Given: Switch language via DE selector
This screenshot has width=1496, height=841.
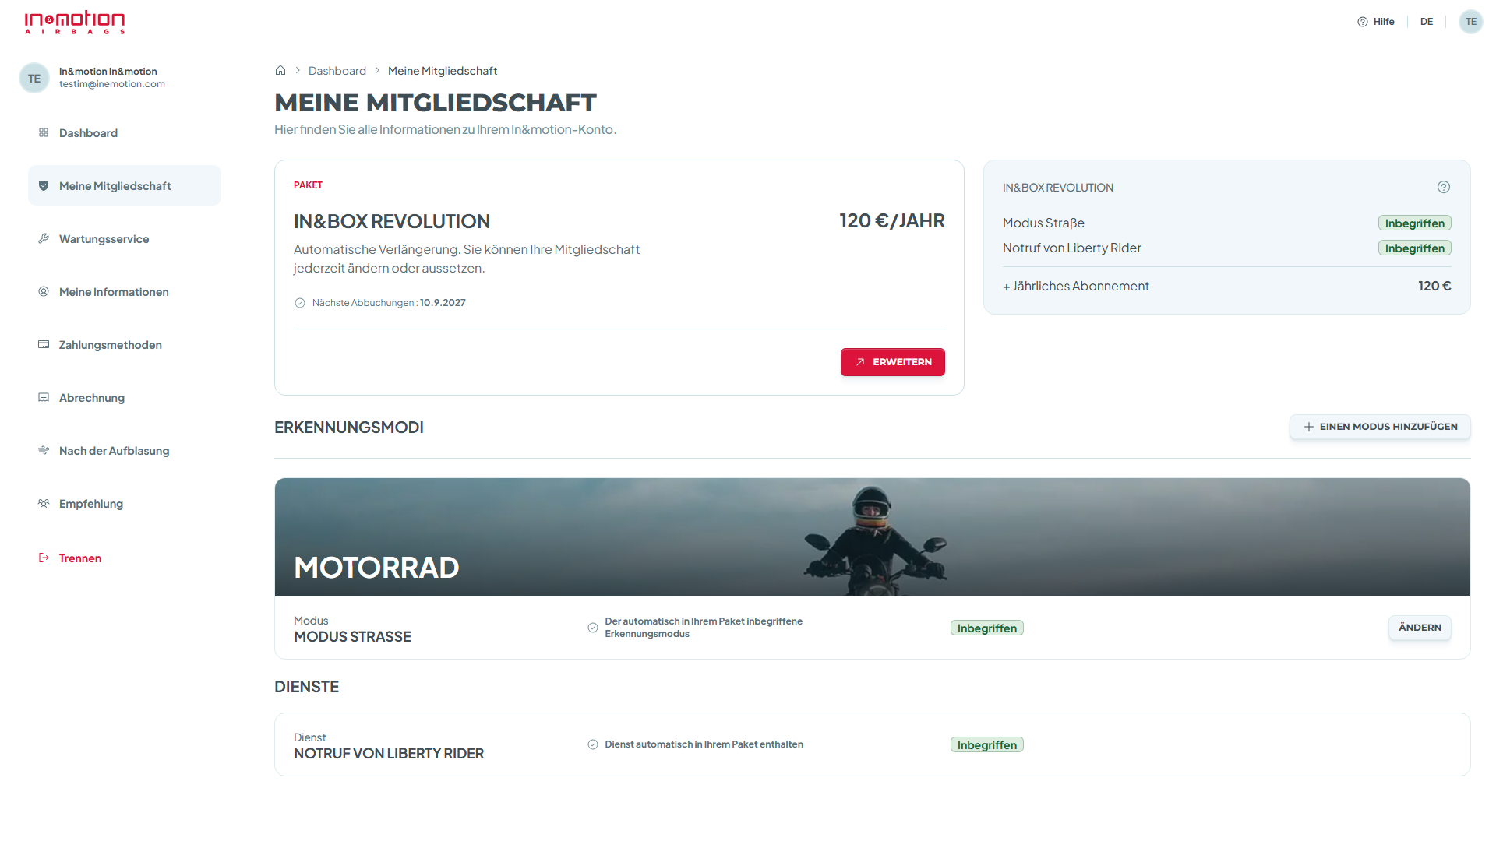Looking at the screenshot, I should coord(1427,22).
